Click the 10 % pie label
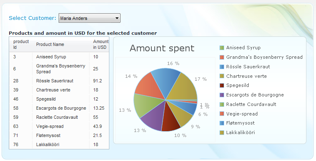The height and width of the screenshot is (161, 316). point(180,135)
